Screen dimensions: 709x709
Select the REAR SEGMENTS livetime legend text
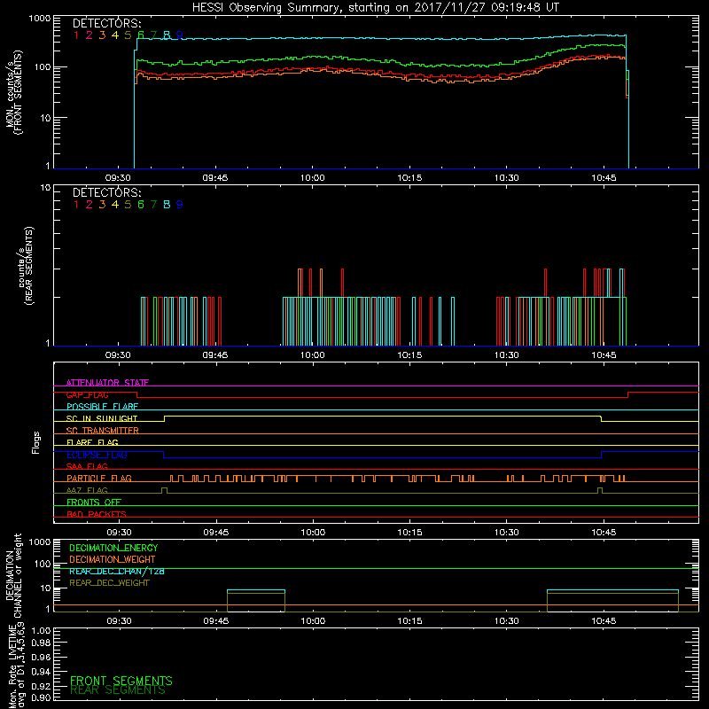(x=118, y=690)
